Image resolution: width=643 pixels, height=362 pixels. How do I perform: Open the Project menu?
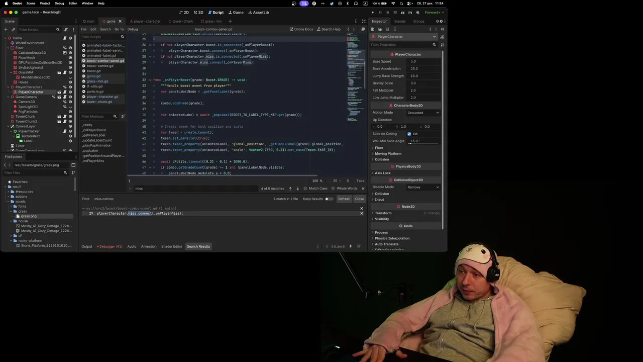click(45, 4)
